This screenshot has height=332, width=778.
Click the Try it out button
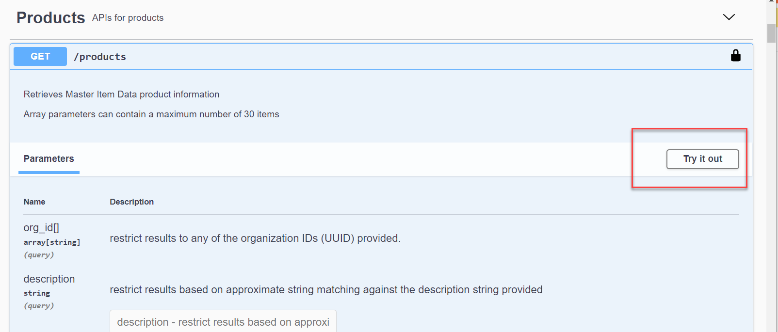coord(702,159)
